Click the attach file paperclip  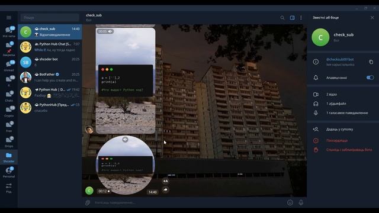click(x=88, y=202)
